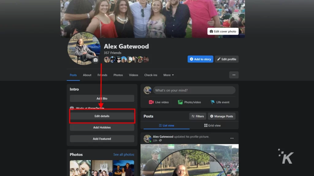The height and width of the screenshot is (176, 314).
Task: Click the 22h timestamp on the post
Action: 155,141
